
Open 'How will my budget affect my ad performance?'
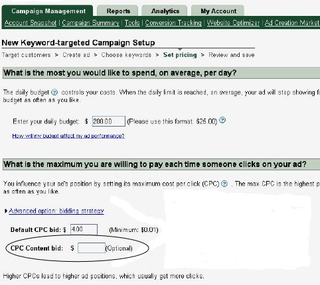tap(68, 136)
